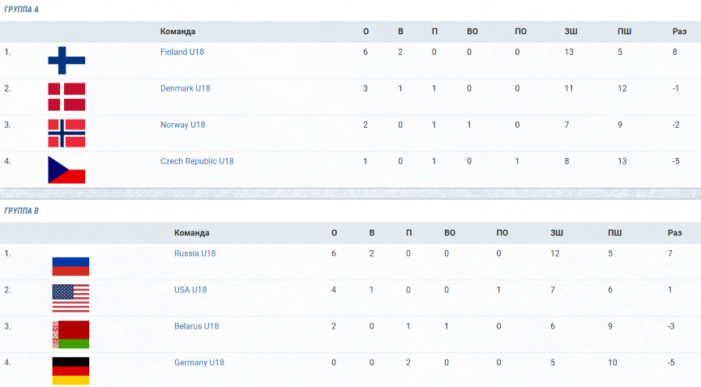This screenshot has width=701, height=387.
Task: Click the Раз column header in Group B
Action: [x=674, y=233]
